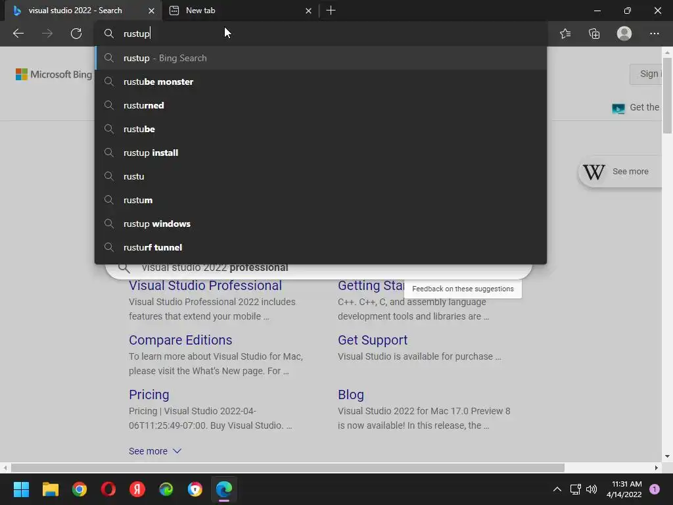Open the Windows Start menu
673x505 pixels.
pyautogui.click(x=21, y=489)
